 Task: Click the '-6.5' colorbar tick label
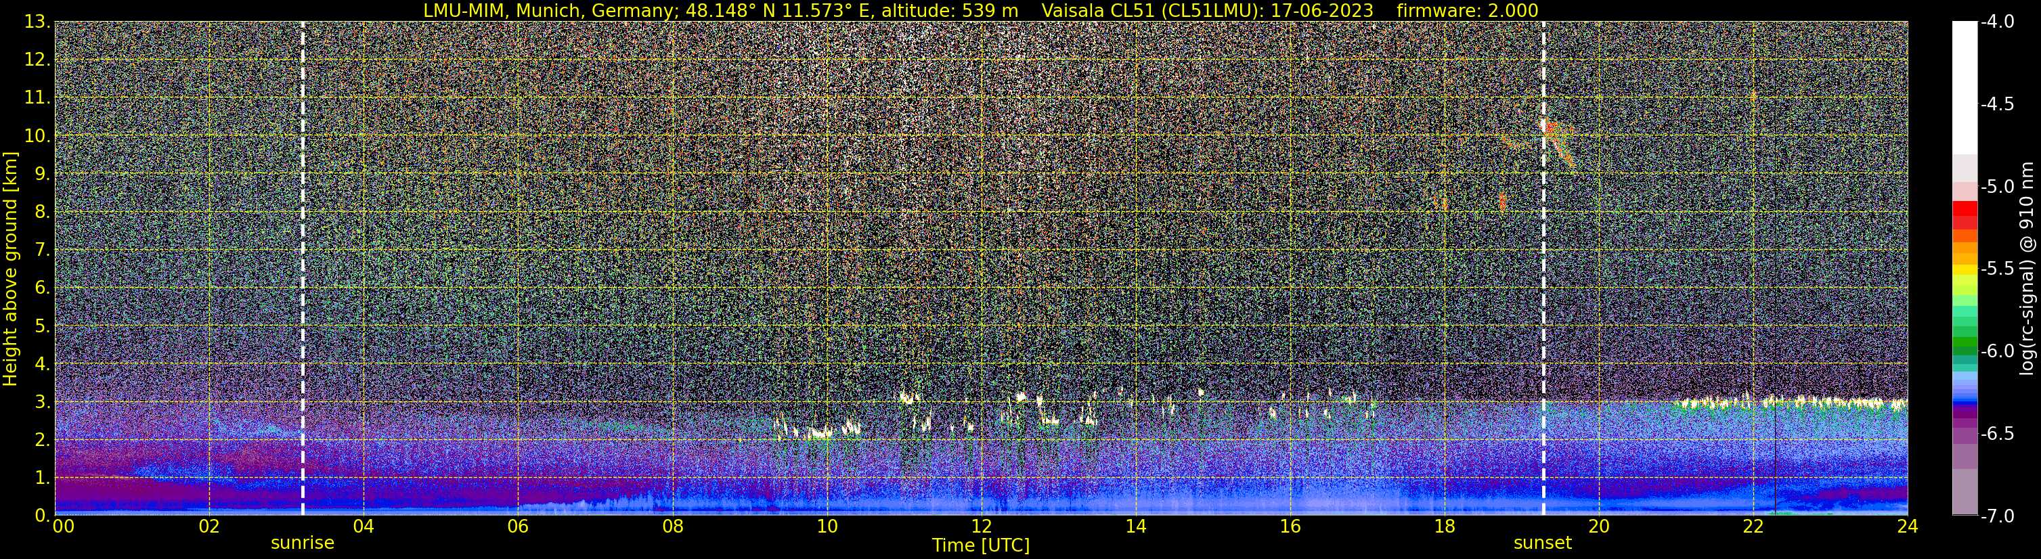[x=1998, y=433]
